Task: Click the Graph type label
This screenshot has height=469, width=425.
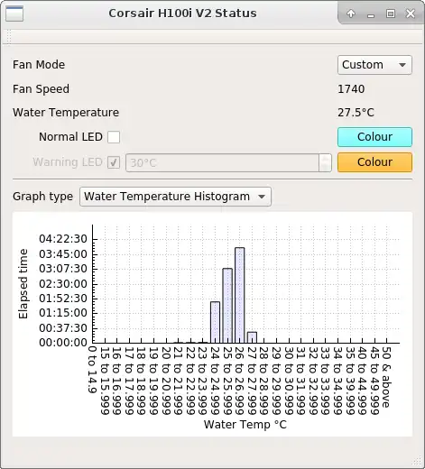Action: [42, 197]
